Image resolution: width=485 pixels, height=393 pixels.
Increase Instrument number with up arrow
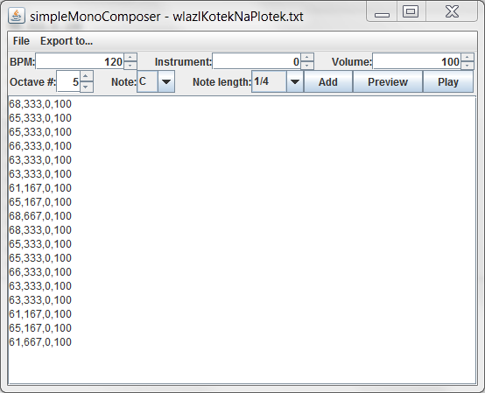(x=307, y=58)
